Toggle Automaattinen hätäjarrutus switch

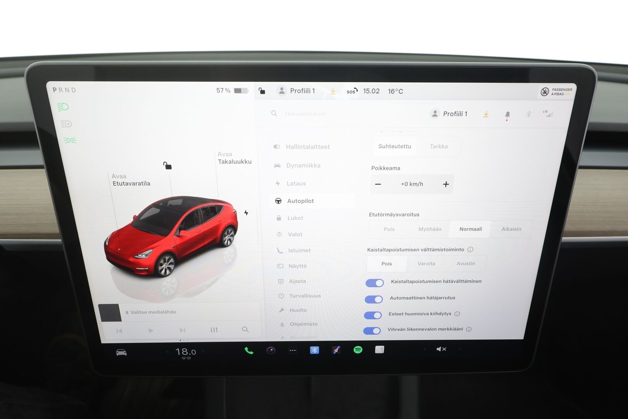[374, 299]
